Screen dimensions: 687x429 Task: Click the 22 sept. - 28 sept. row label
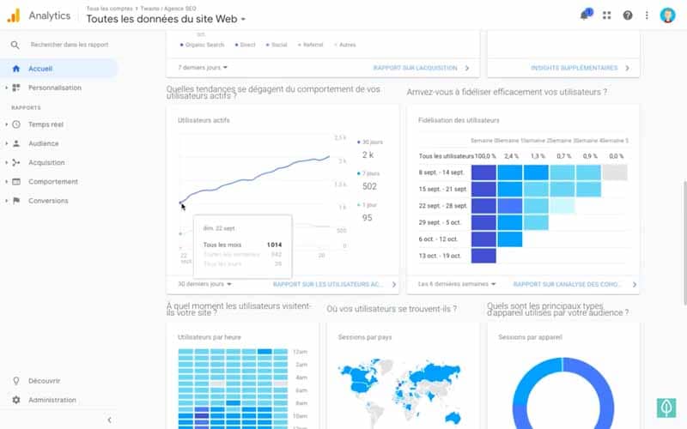coord(442,206)
